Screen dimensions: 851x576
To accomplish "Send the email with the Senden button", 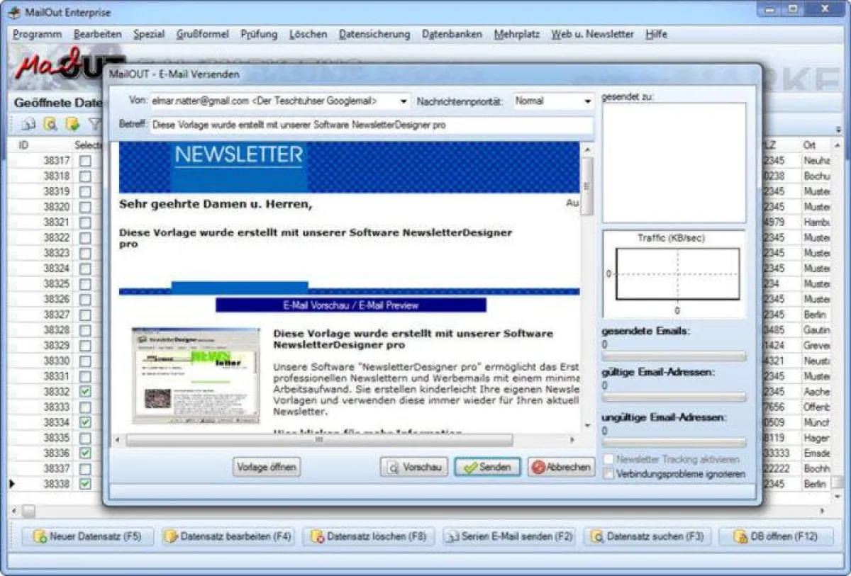I will point(487,467).
